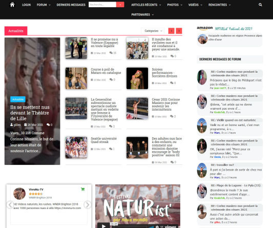Open article 'Course à poil de Mataro'
Viewport: 273px width, 228px height.
(x=106, y=71)
